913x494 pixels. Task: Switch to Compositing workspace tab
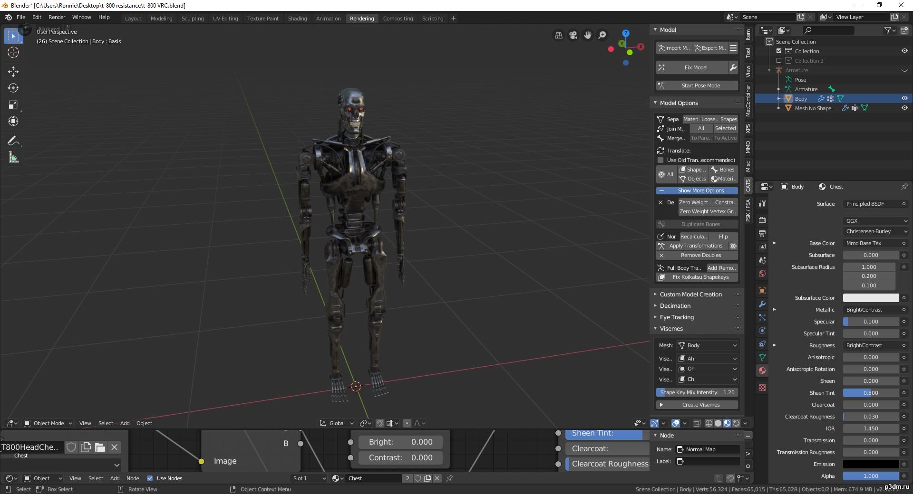pos(398,19)
